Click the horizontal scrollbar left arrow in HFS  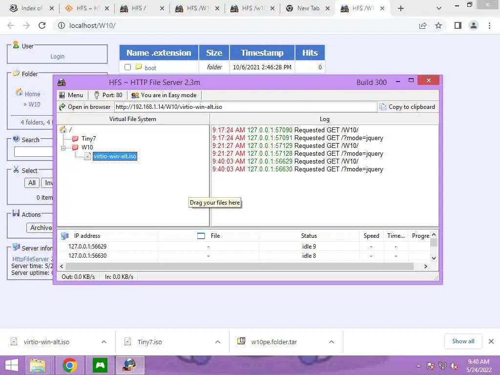(62, 266)
